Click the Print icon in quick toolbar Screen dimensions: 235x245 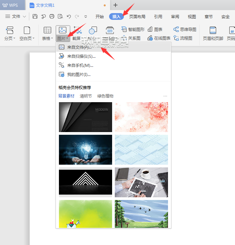52,16
